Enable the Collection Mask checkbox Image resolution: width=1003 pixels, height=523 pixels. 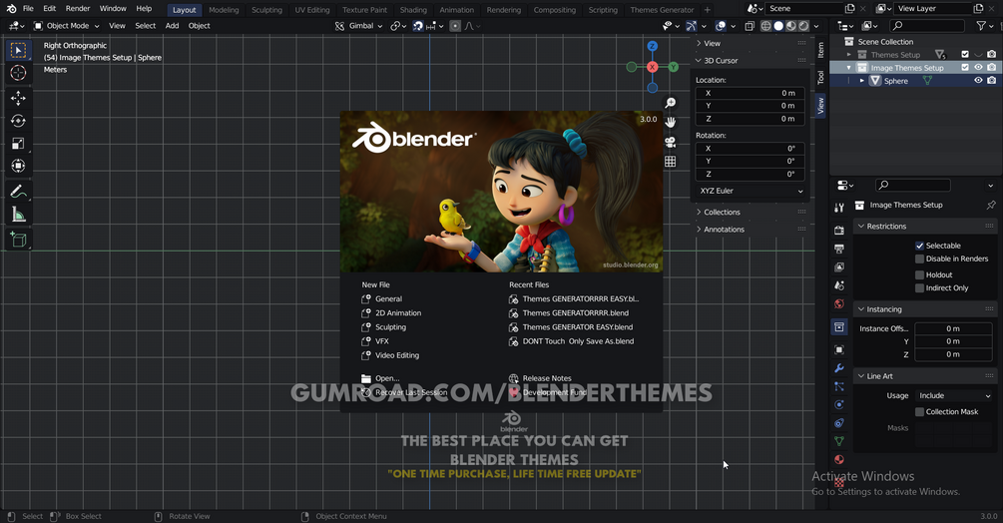[919, 412]
